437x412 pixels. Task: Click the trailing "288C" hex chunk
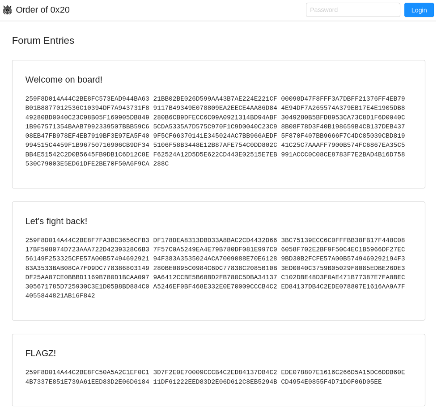coord(161,164)
